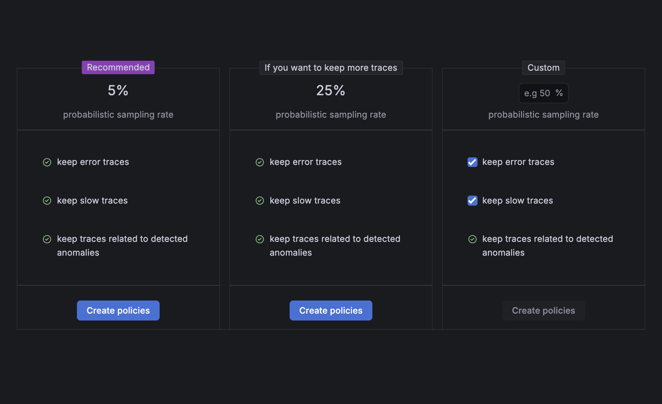
Task: Click the custom sampling rate input field
Action: click(537, 93)
